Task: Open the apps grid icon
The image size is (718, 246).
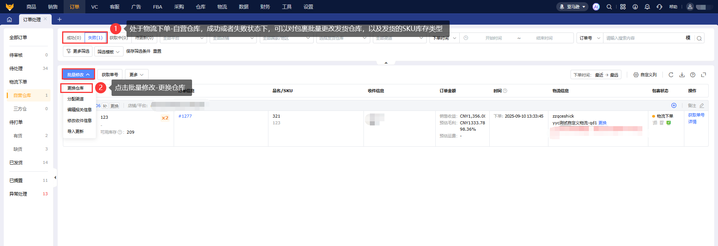Action: (x=623, y=7)
